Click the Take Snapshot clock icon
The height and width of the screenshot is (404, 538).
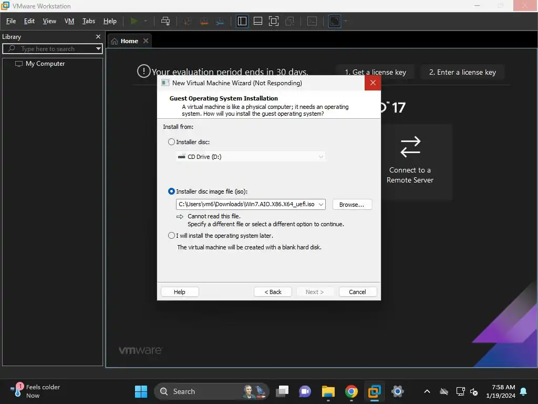[x=188, y=21]
